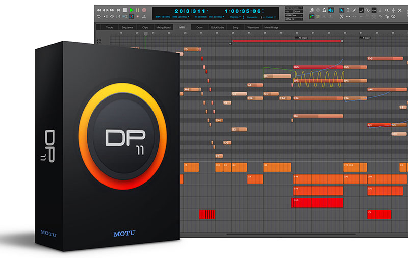
Task: Click the red loop region bar
Action: tap(287, 41)
